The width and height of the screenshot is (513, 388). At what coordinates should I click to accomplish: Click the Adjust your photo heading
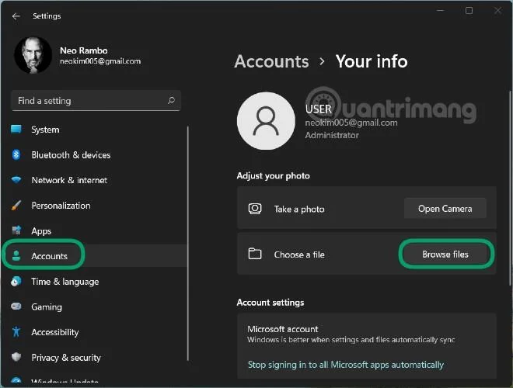point(274,175)
